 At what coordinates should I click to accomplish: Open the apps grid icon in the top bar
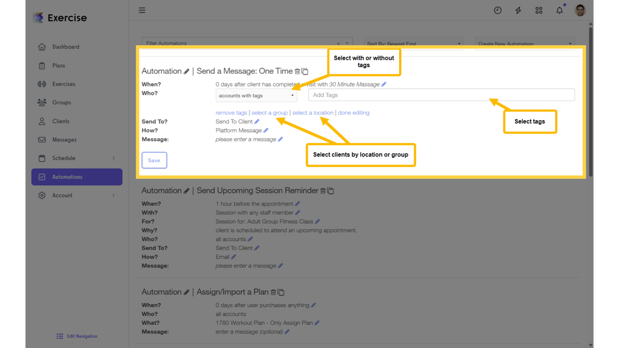(539, 10)
